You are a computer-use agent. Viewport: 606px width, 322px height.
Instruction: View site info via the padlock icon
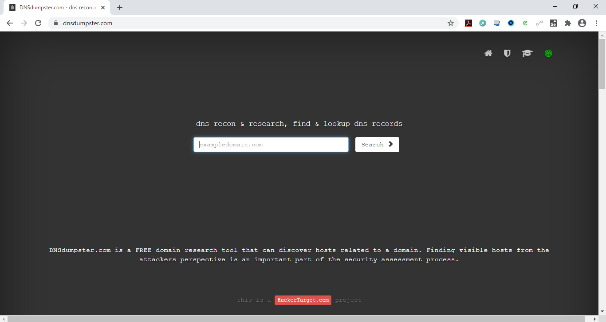(56, 23)
